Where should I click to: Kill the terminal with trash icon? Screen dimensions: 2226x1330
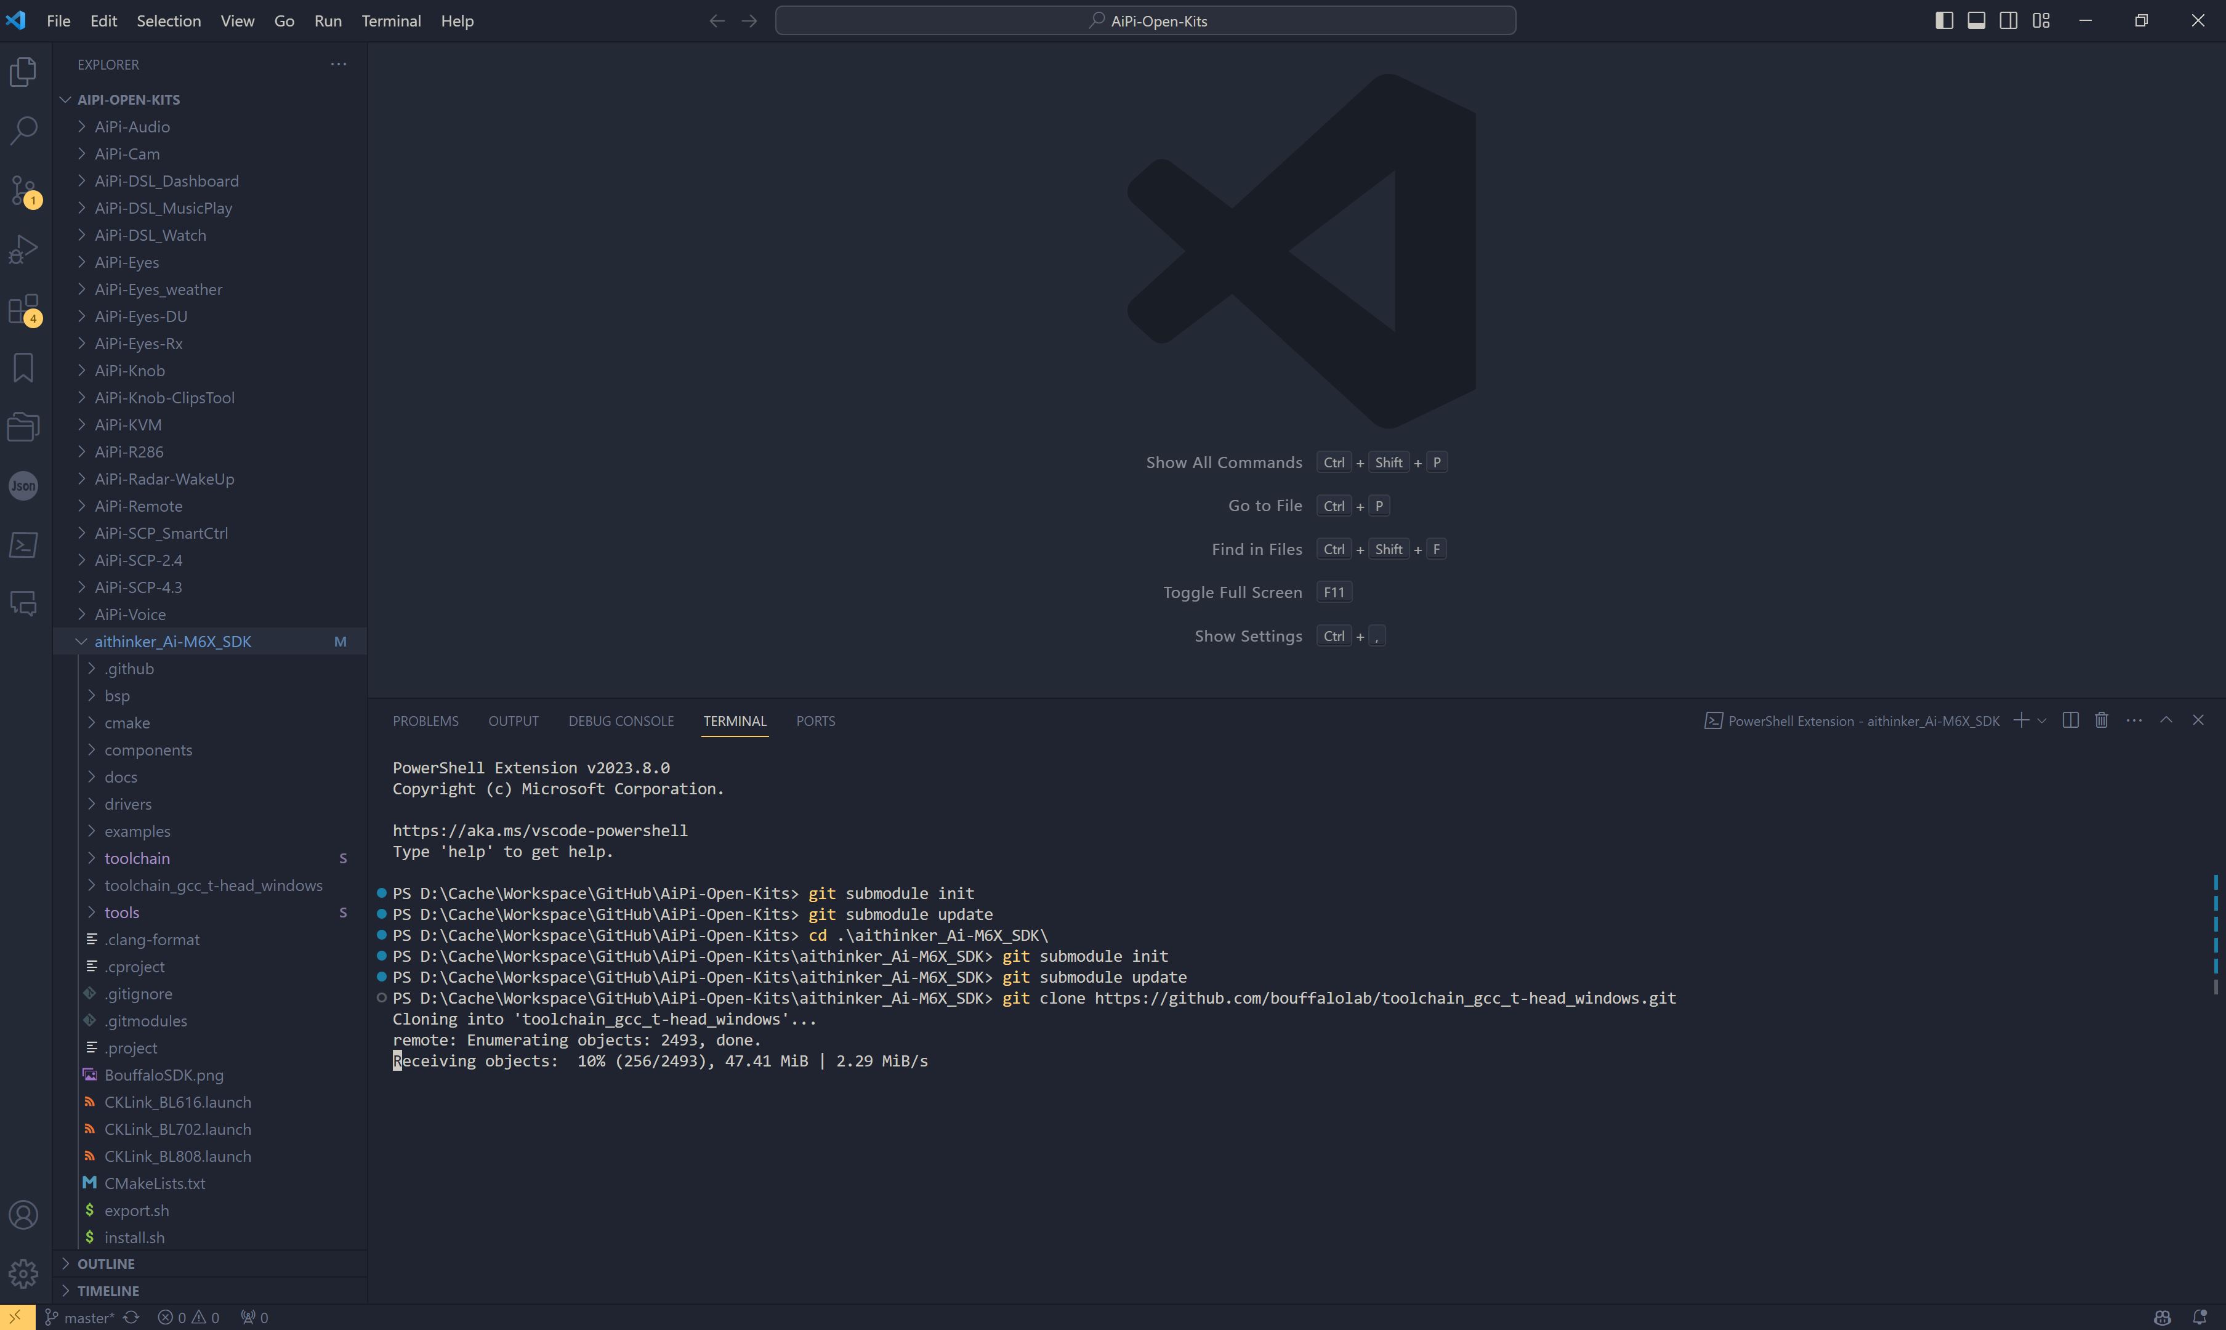pyautogui.click(x=2102, y=720)
